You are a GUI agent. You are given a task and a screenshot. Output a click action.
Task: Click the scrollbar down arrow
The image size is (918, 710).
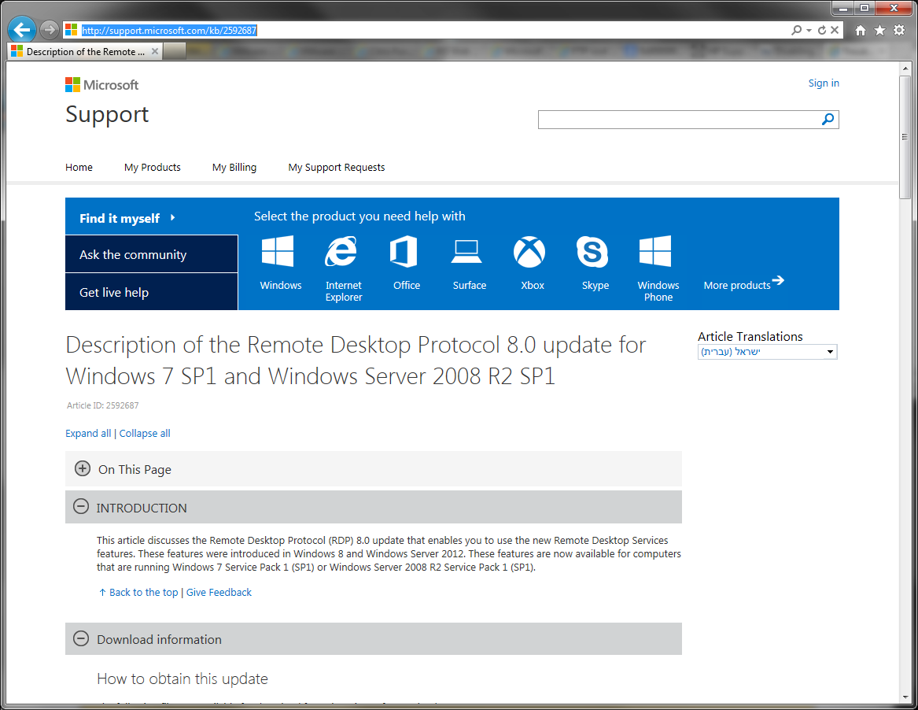pos(905,697)
